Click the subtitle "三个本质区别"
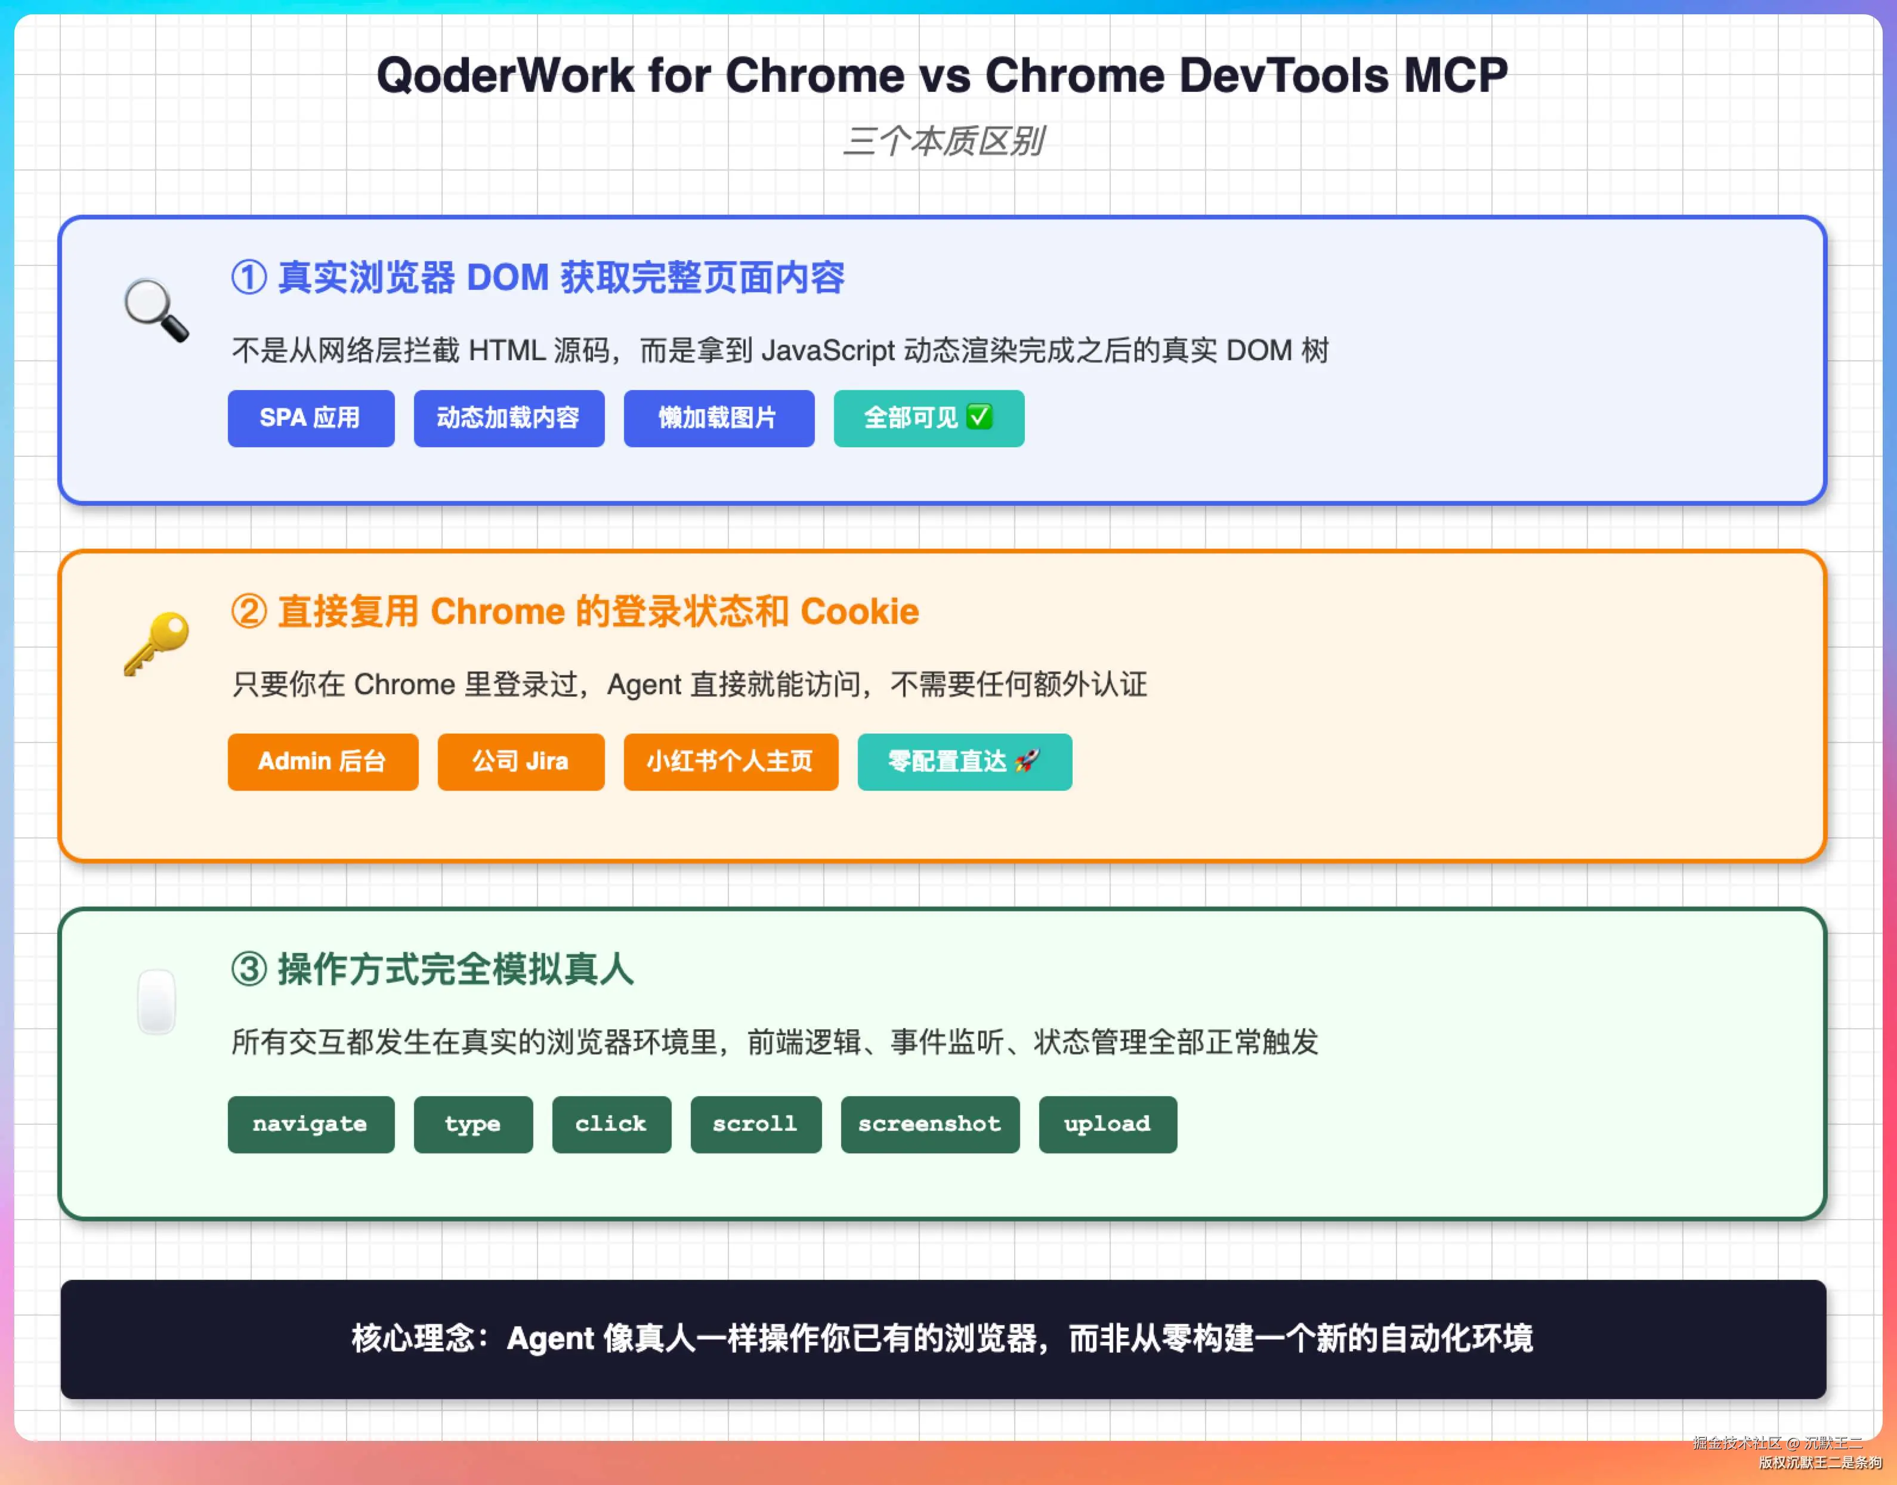Image resolution: width=1897 pixels, height=1485 pixels. click(x=944, y=141)
